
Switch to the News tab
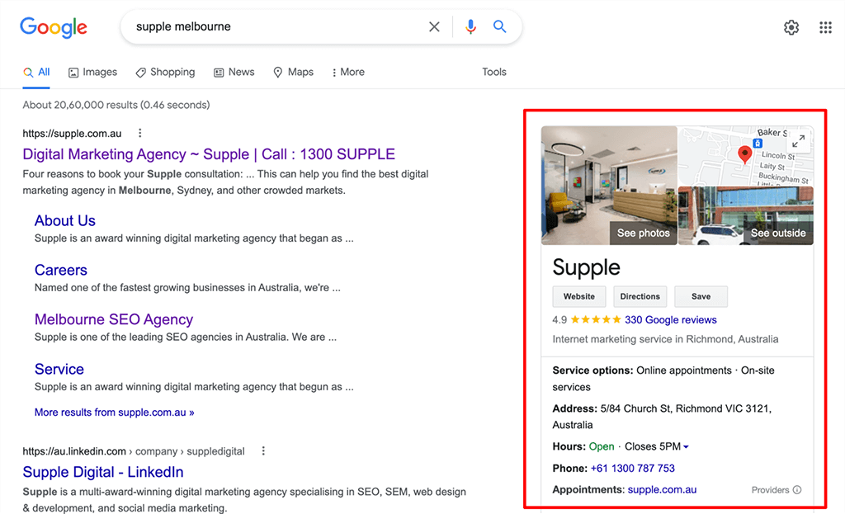coord(234,73)
